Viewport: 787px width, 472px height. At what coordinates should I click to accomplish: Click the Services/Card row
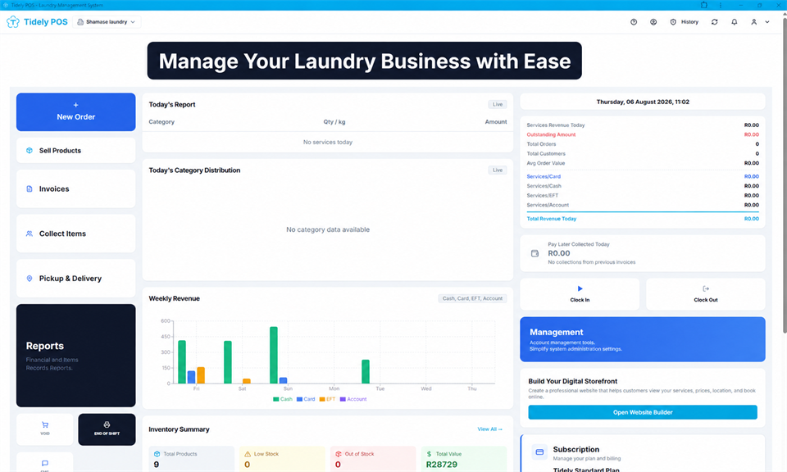643,176
